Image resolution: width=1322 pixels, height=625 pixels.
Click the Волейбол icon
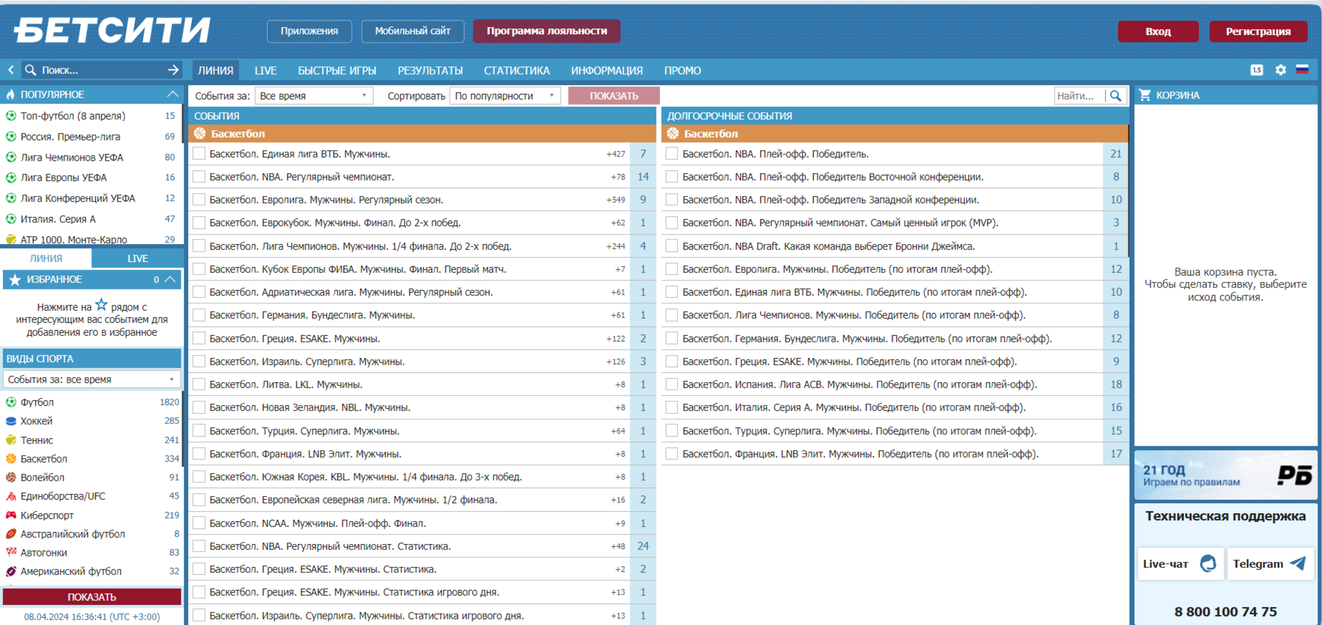(x=11, y=477)
